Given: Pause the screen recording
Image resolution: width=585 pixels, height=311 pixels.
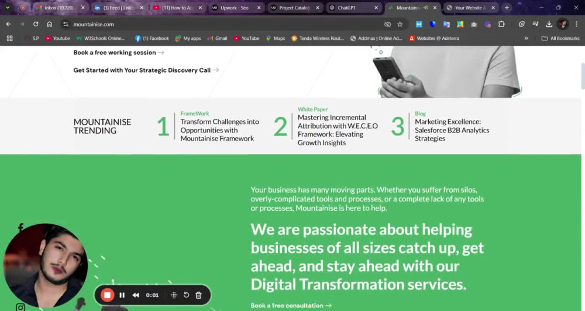Looking at the screenshot, I should (x=122, y=295).
